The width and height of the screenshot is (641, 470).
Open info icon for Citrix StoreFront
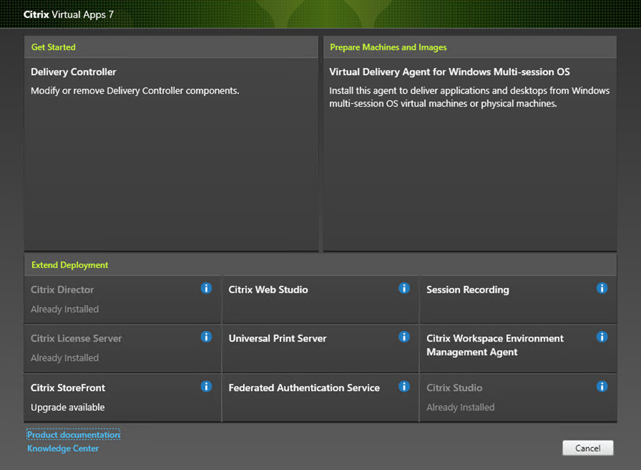tap(206, 386)
